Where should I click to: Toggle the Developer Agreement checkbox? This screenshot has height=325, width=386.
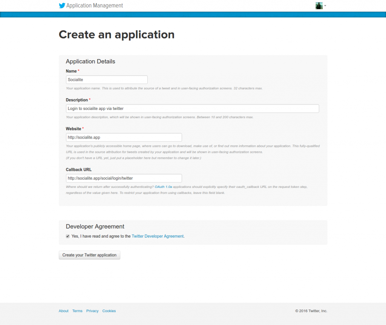pos(68,236)
